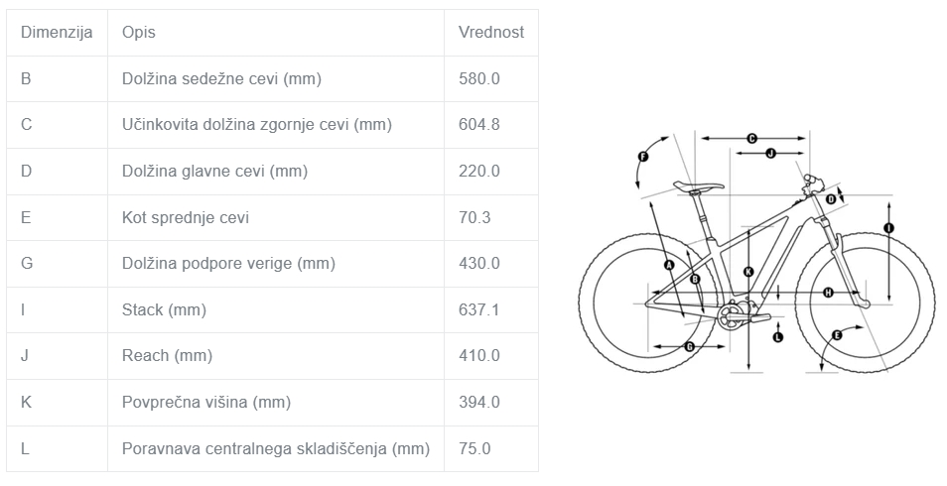Select the Dolžina sedežne cevi row
This screenshot has height=486, width=947.
(272, 79)
